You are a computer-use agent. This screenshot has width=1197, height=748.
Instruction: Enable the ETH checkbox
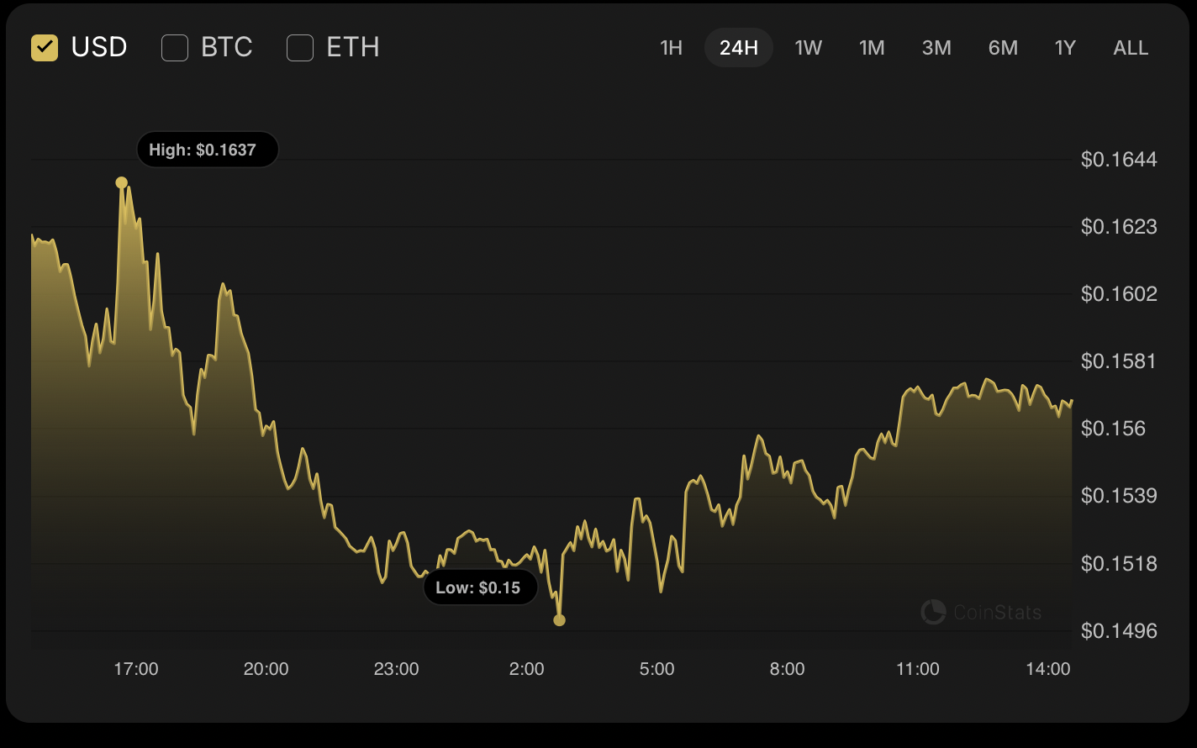point(300,48)
